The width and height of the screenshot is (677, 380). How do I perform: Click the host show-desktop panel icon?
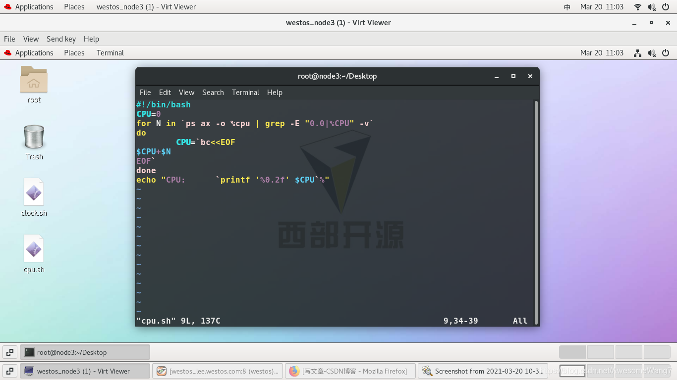(x=10, y=371)
